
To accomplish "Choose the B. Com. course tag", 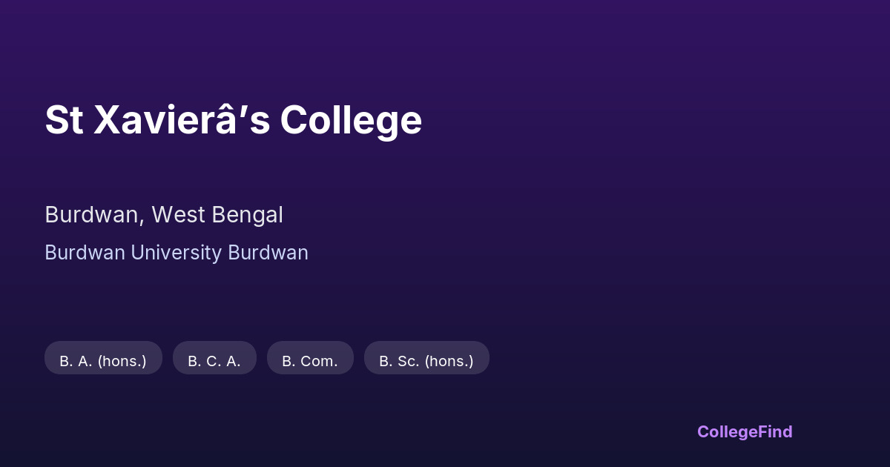I will pyautogui.click(x=310, y=361).
